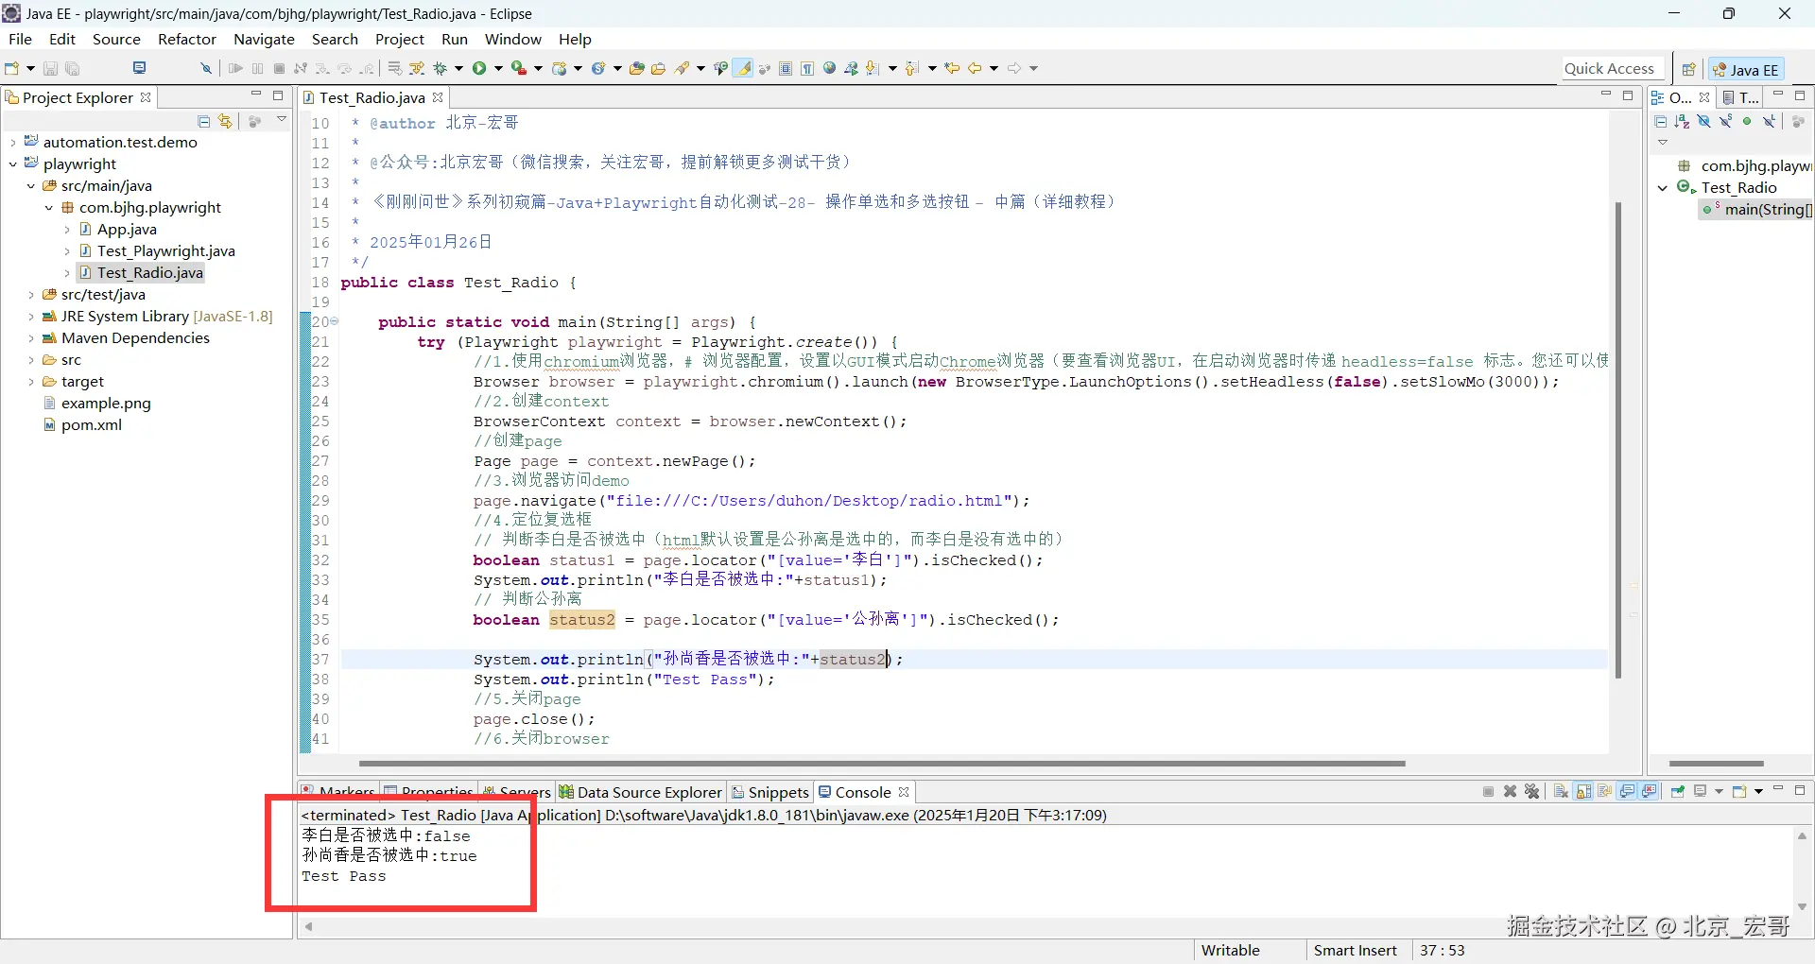Toggle Link with Editor in Project Explorer
The image size is (1815, 964).
tap(225, 121)
